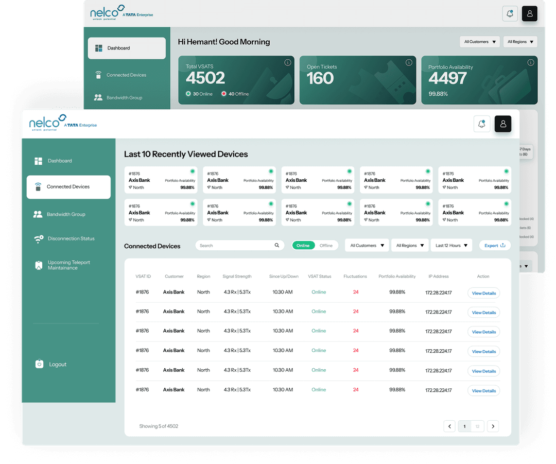Click the info icon on Open Tickets card
The height and width of the screenshot is (464, 556).
pos(409,62)
